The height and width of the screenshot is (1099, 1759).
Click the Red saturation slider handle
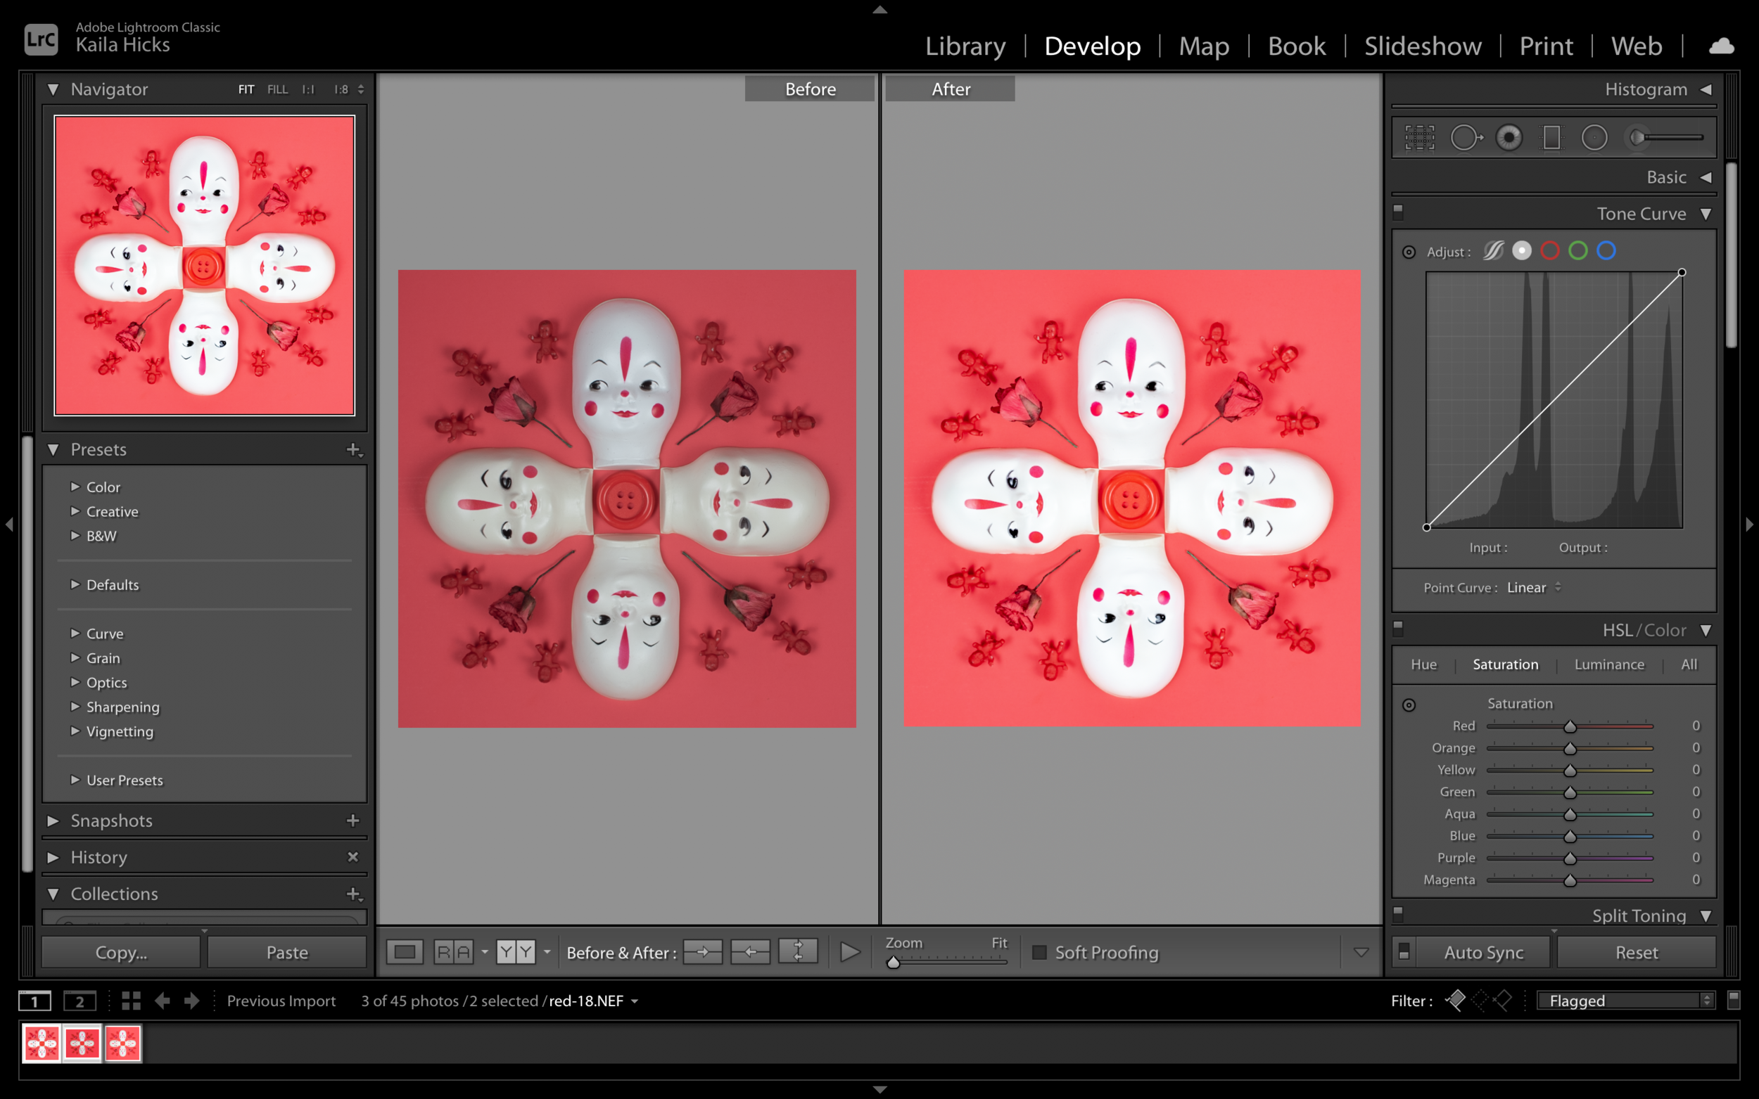click(1570, 726)
